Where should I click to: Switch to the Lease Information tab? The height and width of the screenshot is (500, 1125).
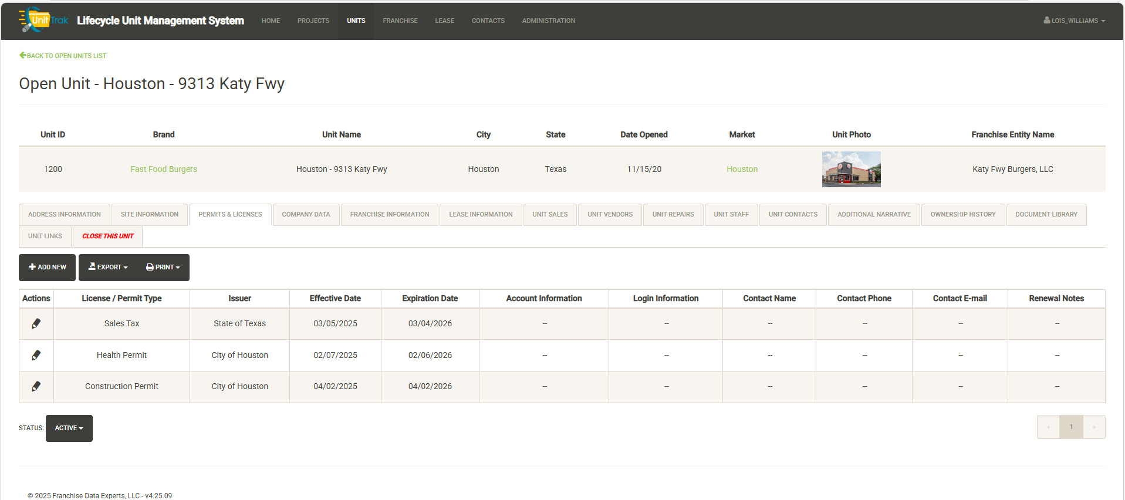coord(481,215)
